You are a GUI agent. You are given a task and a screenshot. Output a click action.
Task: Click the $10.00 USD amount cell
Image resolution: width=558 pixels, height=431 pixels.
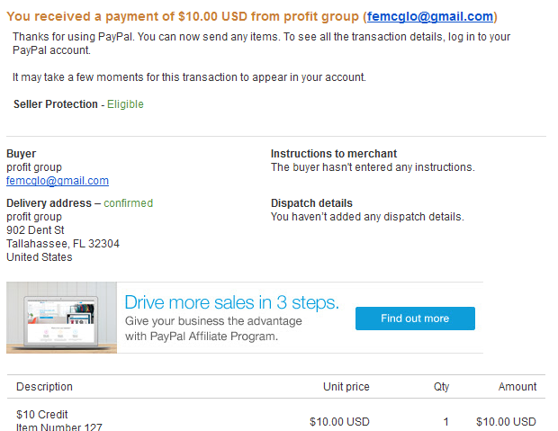[506, 422]
